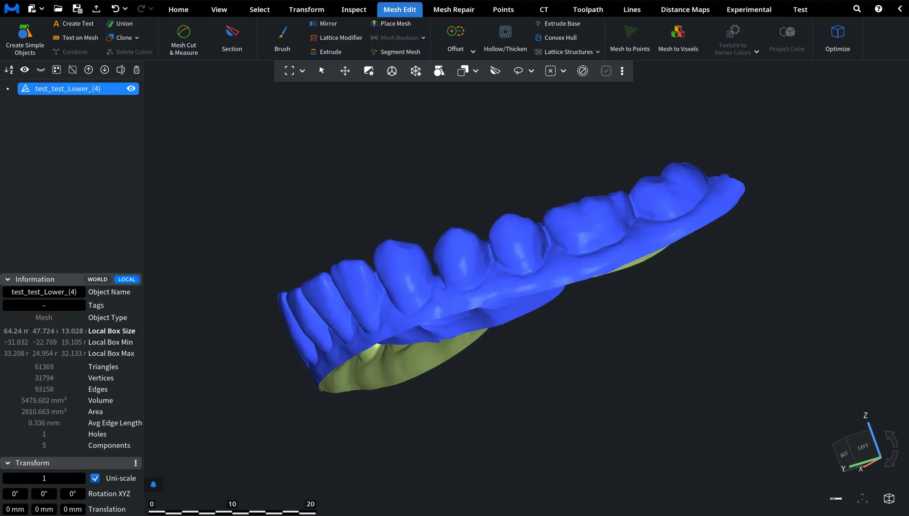909x516 pixels.
Task: Activate the Mesh Cut & Measure tool
Action: [183, 39]
